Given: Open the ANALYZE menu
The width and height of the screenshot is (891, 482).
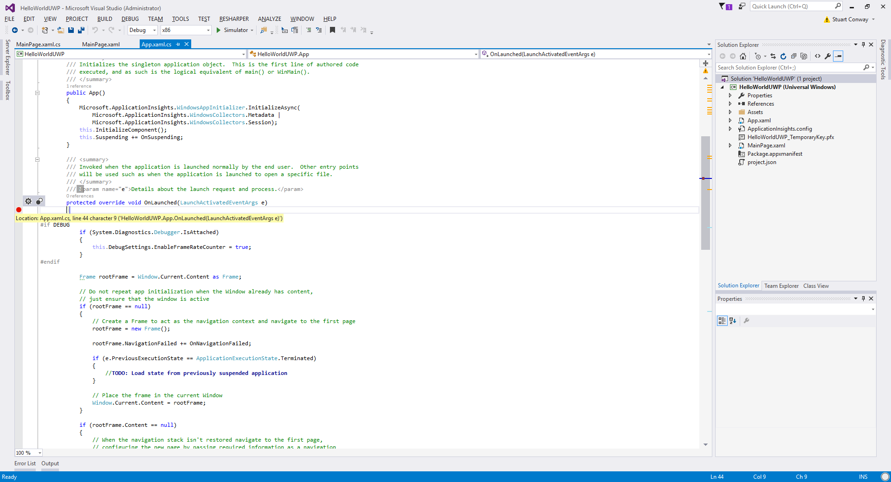Looking at the screenshot, I should [x=270, y=19].
